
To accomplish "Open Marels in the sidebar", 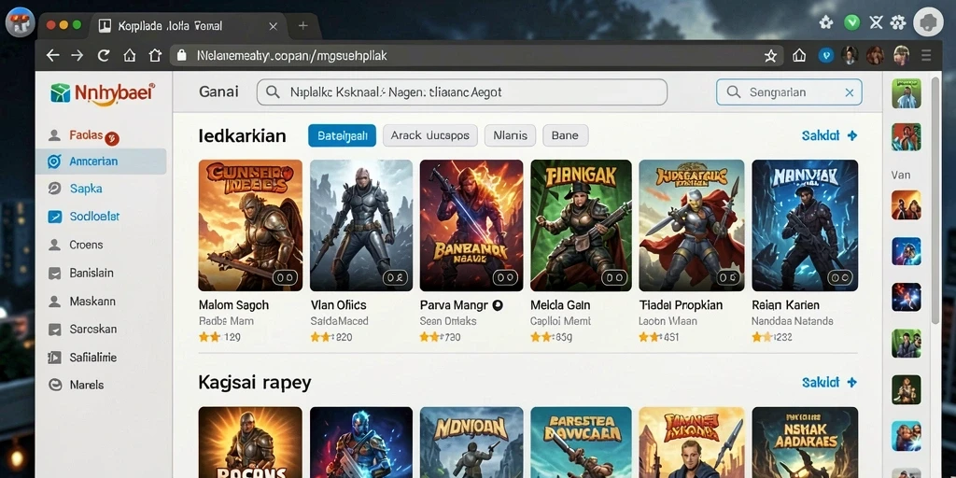I will (x=87, y=385).
